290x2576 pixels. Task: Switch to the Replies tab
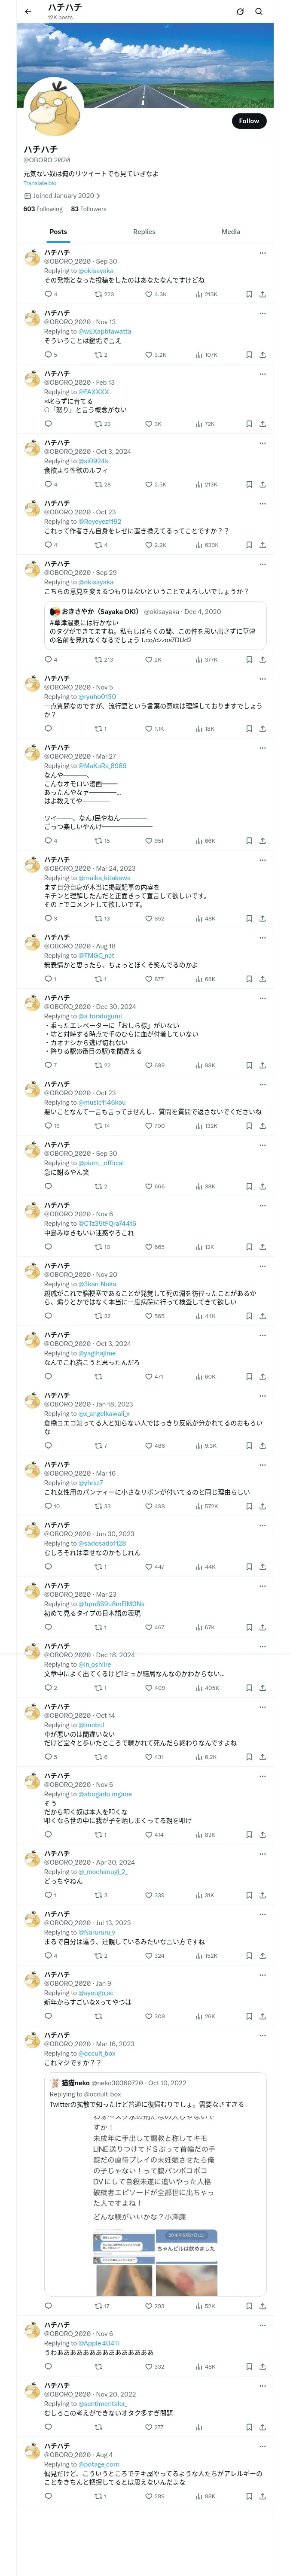(144, 232)
